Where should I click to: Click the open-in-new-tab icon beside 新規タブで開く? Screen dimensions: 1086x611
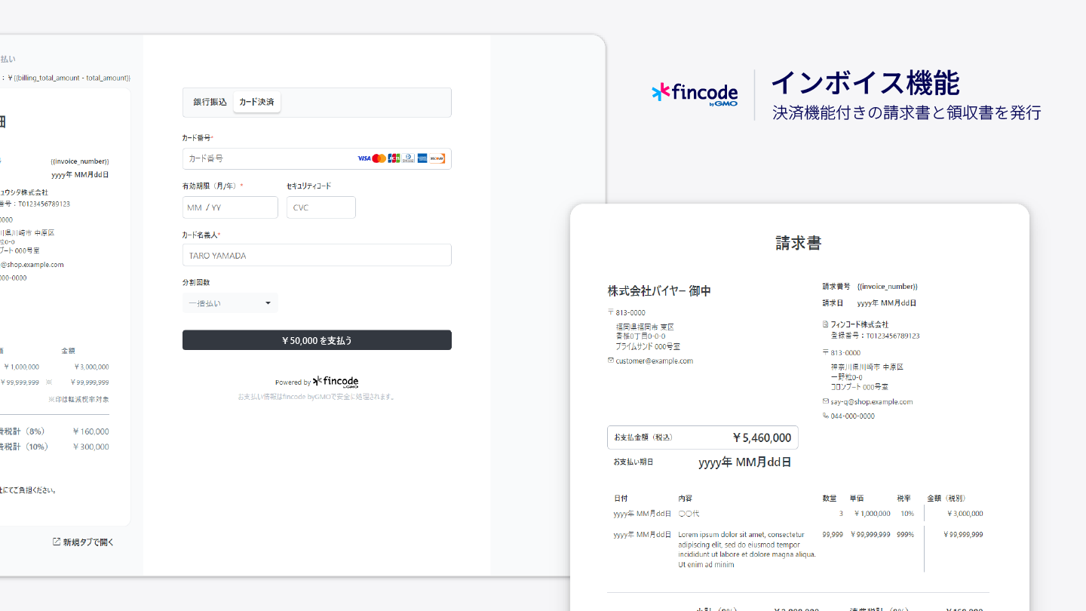tap(57, 542)
